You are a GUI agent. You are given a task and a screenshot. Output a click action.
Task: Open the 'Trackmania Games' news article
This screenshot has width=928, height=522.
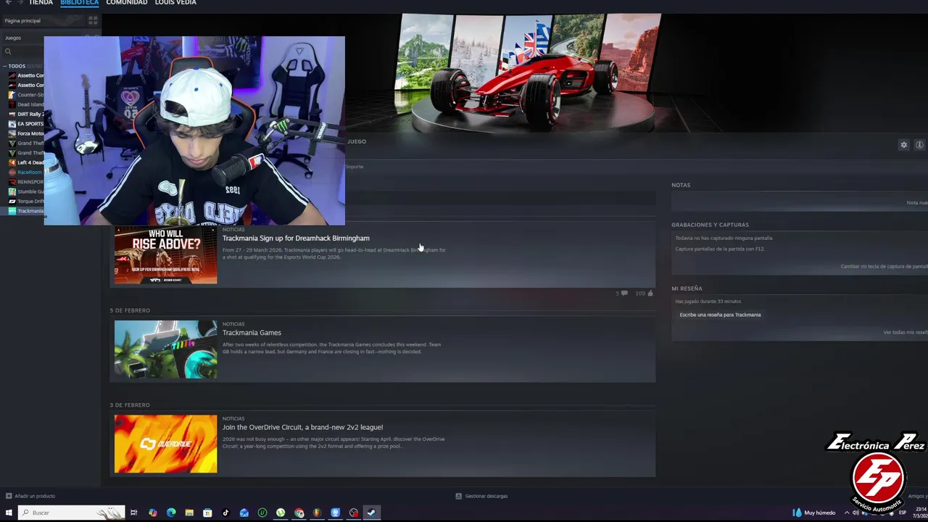click(252, 333)
